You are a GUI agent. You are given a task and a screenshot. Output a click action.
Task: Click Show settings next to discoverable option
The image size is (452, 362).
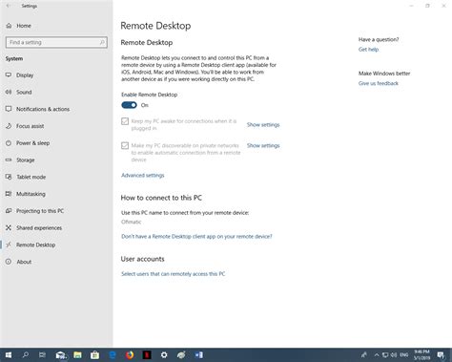pos(263,145)
